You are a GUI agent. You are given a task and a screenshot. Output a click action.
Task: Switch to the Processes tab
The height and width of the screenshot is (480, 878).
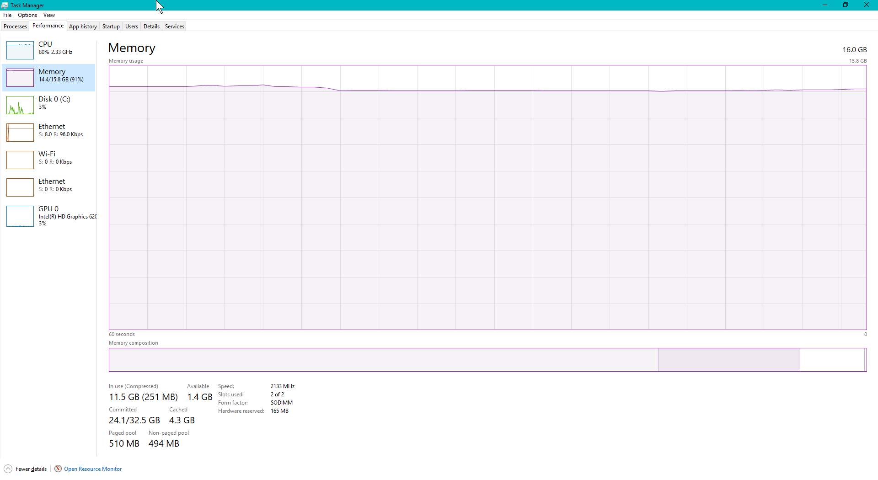pos(15,27)
